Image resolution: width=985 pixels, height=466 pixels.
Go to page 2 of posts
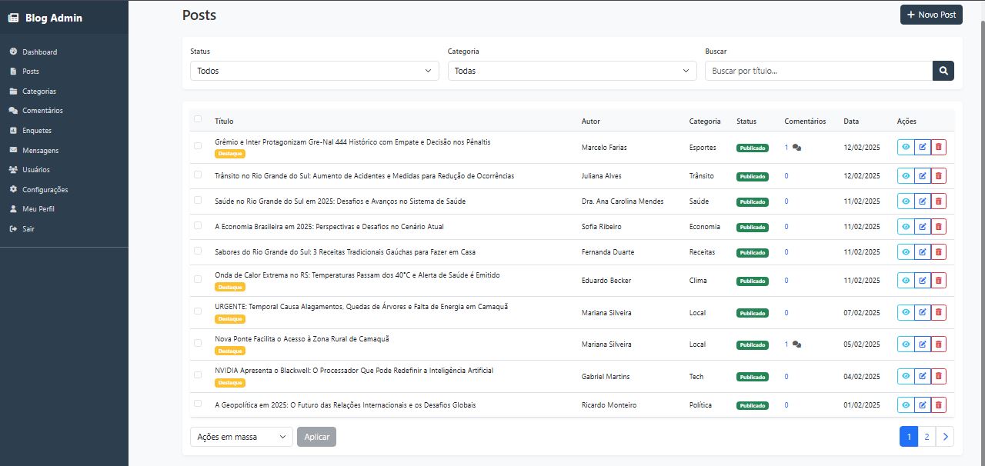927,437
